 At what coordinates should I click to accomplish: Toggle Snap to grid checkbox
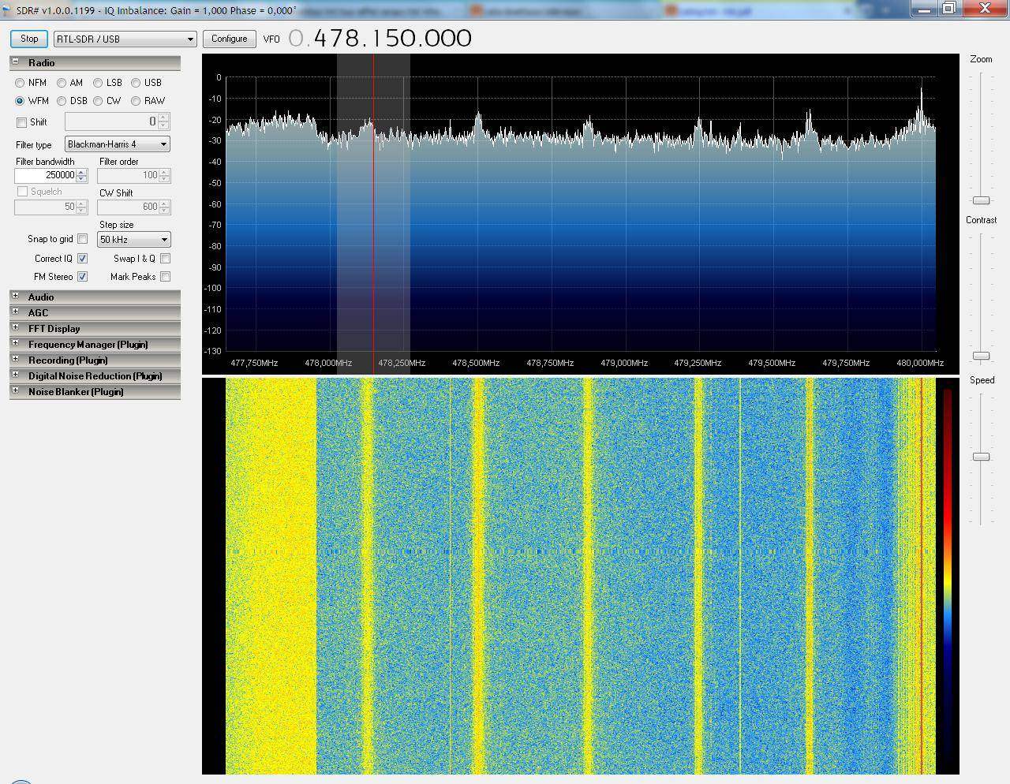pos(82,239)
